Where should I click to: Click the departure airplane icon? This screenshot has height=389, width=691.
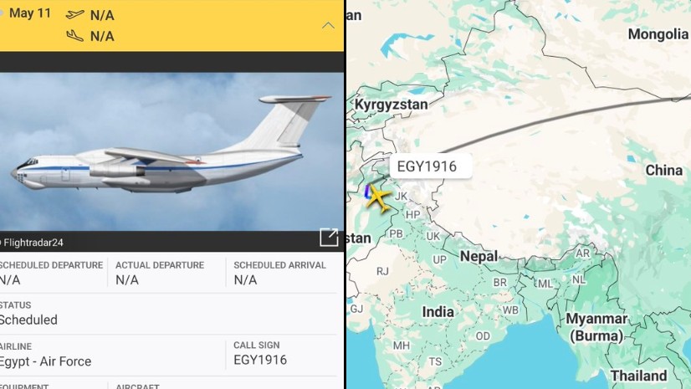pos(75,14)
